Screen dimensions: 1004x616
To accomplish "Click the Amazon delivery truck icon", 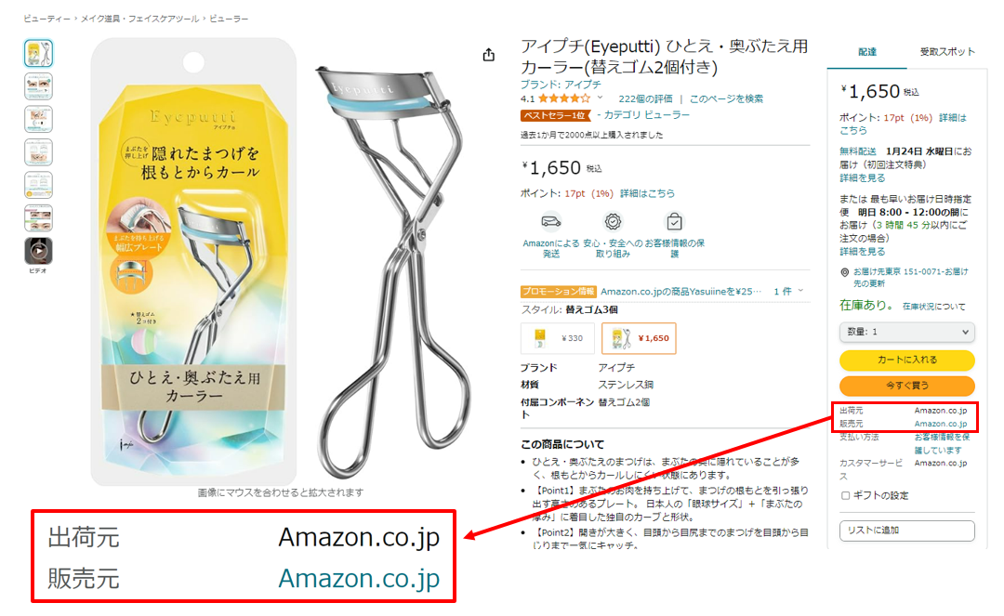I will pos(550,221).
